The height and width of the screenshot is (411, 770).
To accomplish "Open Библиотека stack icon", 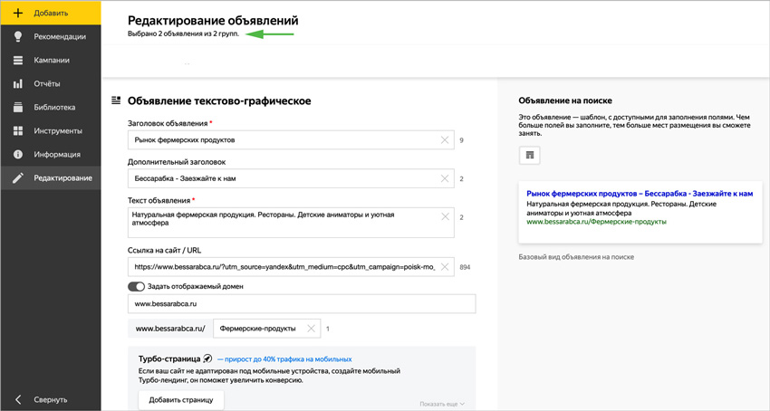I will tap(18, 107).
